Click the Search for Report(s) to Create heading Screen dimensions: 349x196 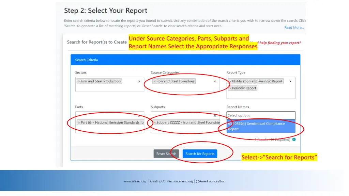coord(97,42)
